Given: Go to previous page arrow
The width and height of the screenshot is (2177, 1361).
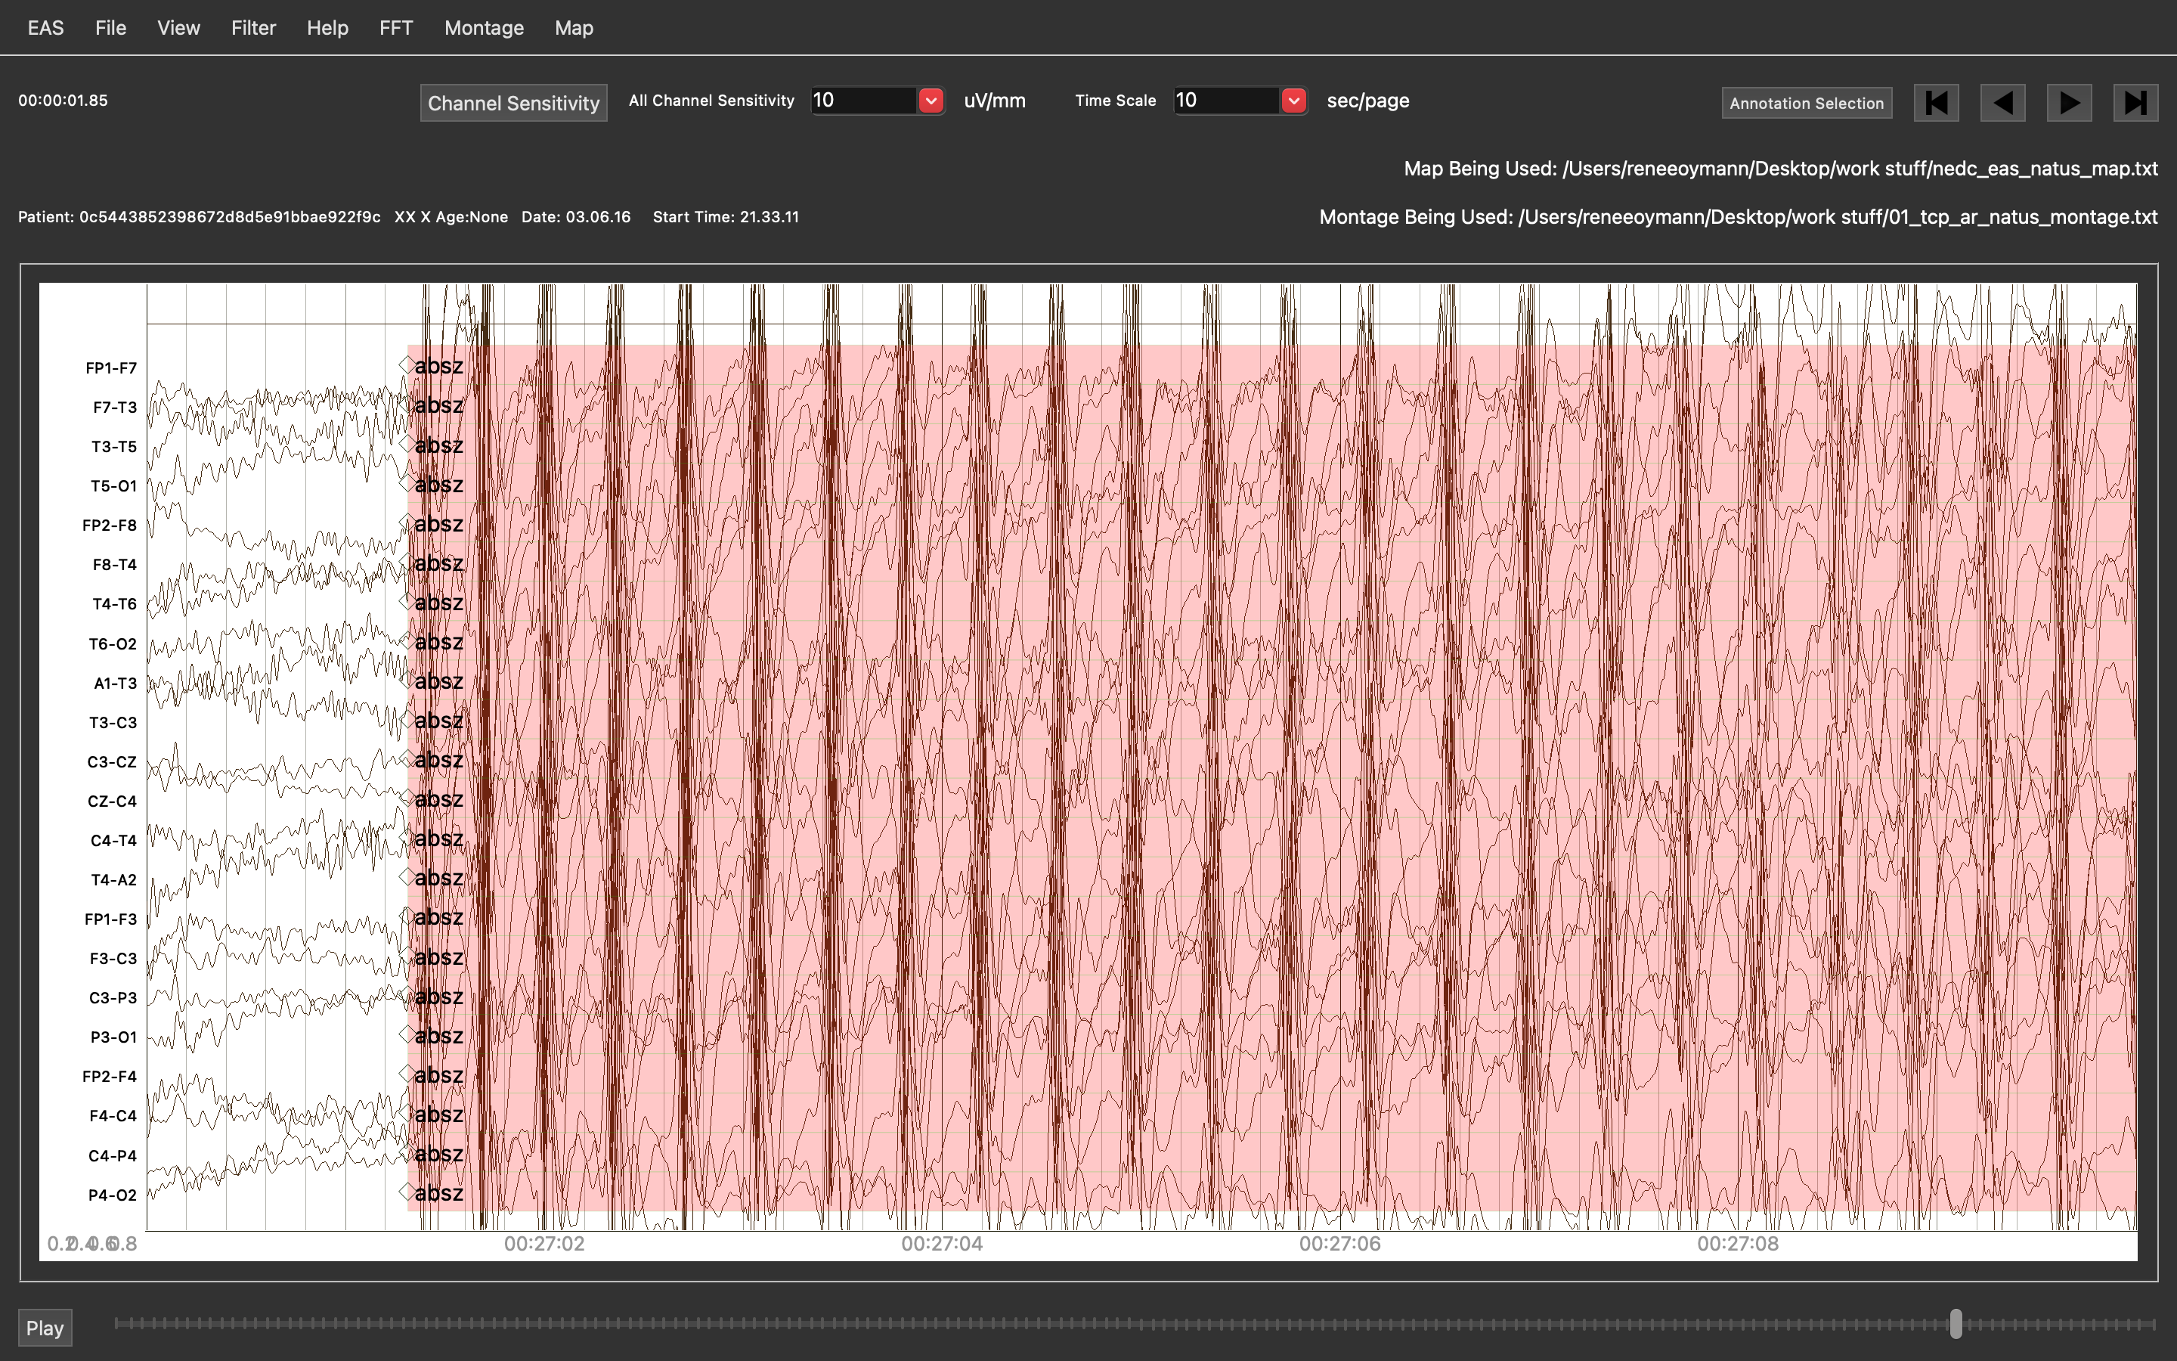Looking at the screenshot, I should [x=2002, y=103].
